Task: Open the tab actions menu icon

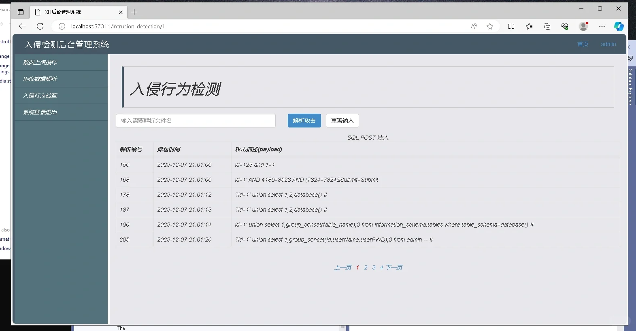Action: (x=21, y=12)
